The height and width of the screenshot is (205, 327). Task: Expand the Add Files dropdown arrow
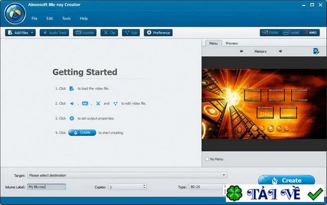click(x=32, y=33)
